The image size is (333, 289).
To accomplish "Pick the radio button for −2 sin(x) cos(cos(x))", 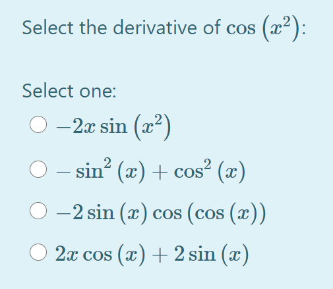I will click(38, 211).
